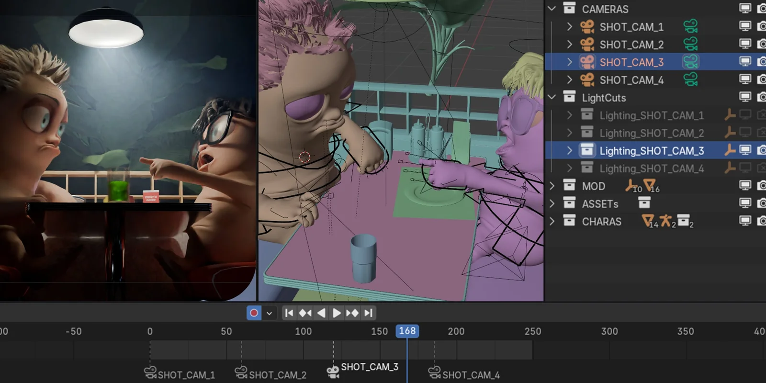
Task: Toggle viewport visibility of CAMERAS collection
Action: (x=745, y=9)
